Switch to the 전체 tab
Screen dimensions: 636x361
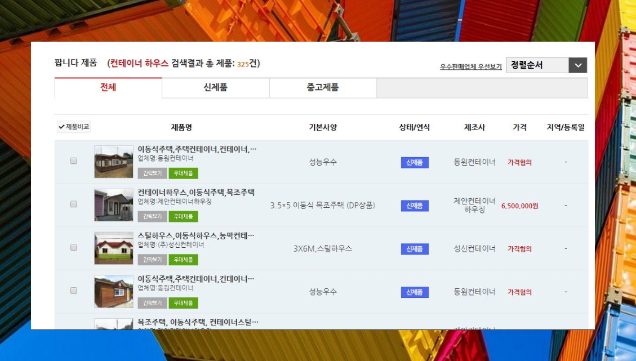(108, 88)
